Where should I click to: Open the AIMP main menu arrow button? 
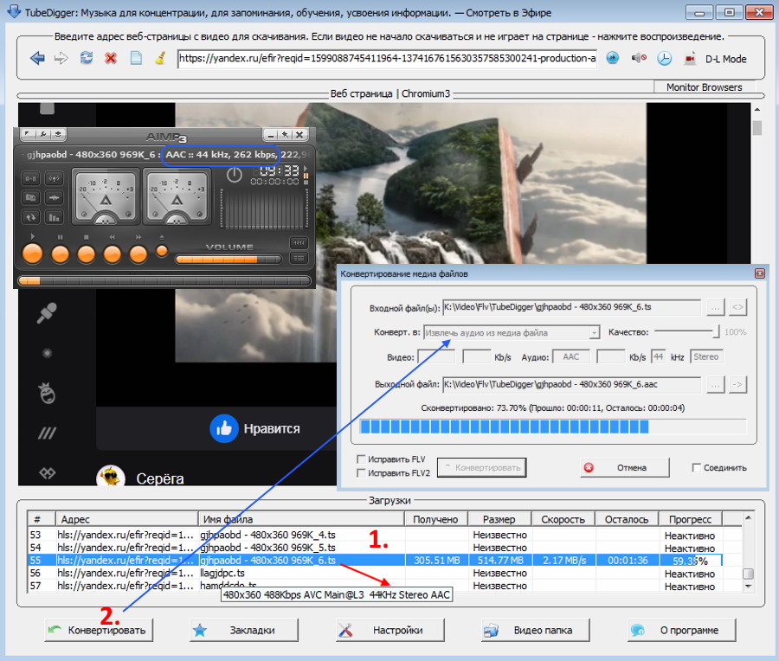tap(29, 134)
